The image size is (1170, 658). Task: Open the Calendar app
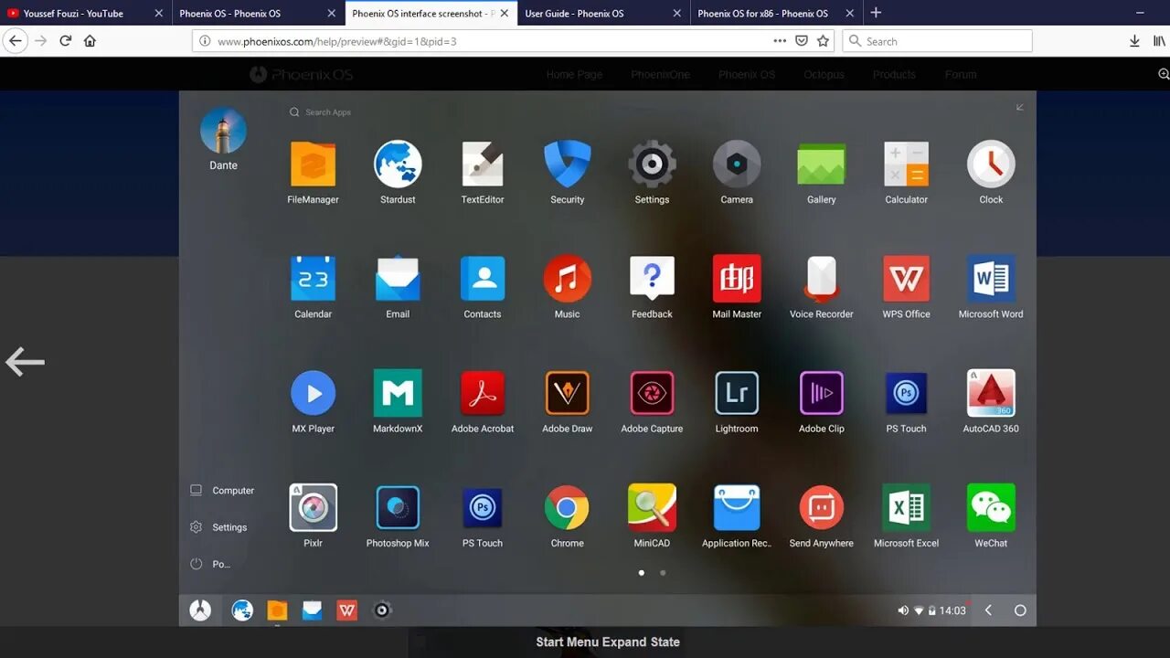point(313,278)
